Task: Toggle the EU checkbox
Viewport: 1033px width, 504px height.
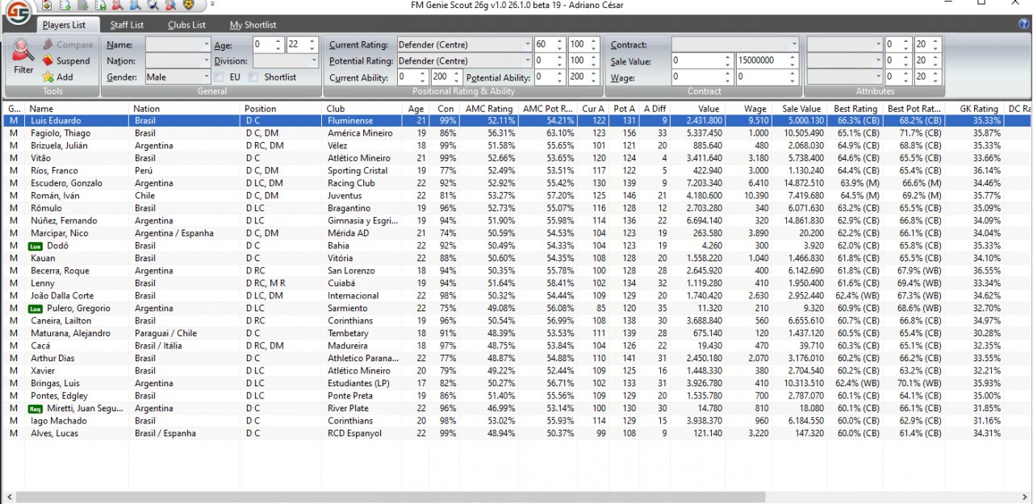Action: [x=220, y=77]
